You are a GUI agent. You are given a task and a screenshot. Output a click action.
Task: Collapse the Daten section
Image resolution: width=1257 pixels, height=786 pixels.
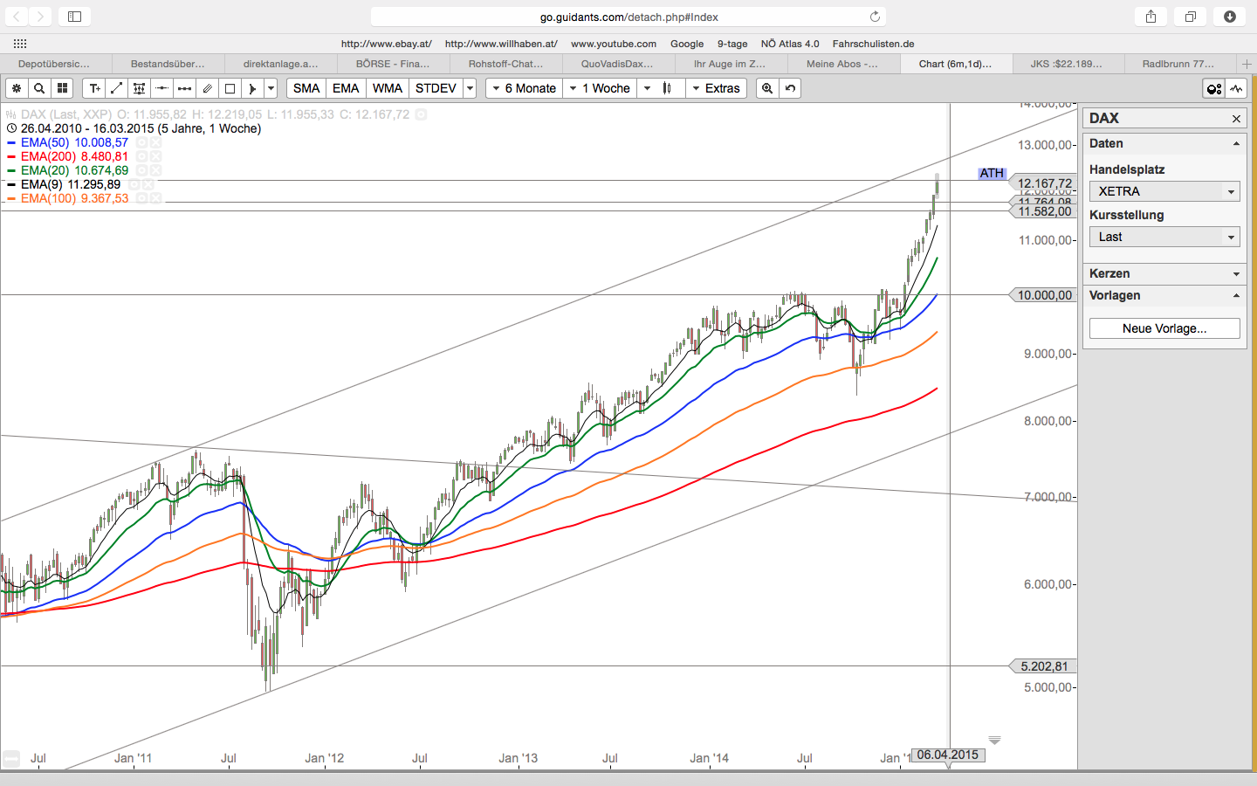(x=1164, y=143)
